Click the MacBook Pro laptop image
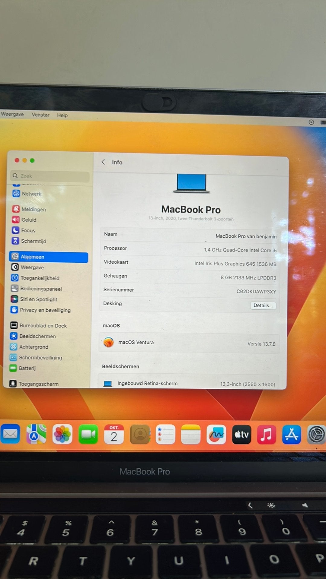 pyautogui.click(x=191, y=183)
